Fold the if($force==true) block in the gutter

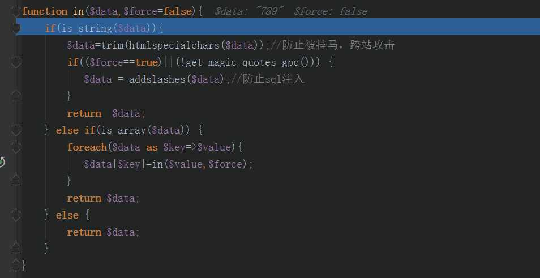[16, 62]
